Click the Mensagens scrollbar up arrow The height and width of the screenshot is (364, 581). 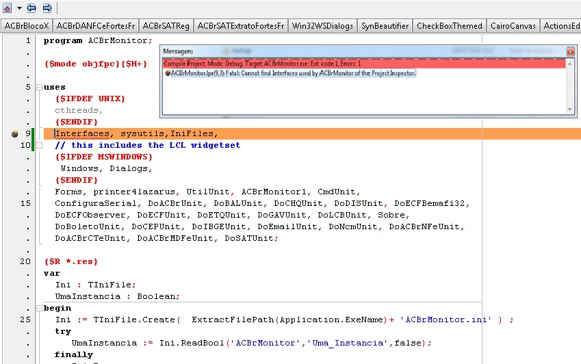coord(570,64)
